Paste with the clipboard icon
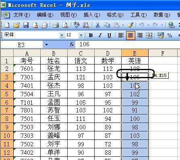This screenshot has height=160, width=180. coord(116,25)
